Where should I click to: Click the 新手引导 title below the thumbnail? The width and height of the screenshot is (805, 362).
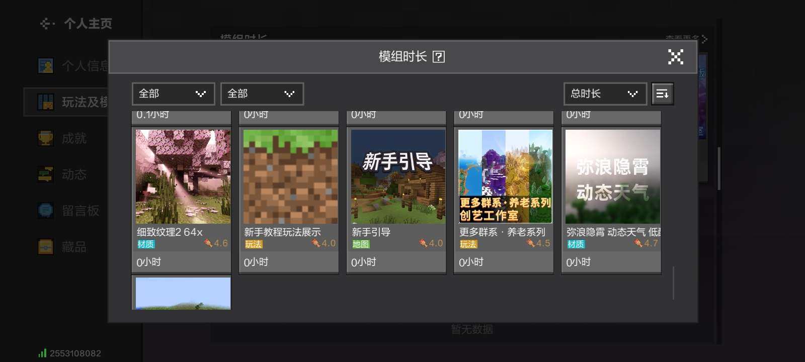click(371, 232)
